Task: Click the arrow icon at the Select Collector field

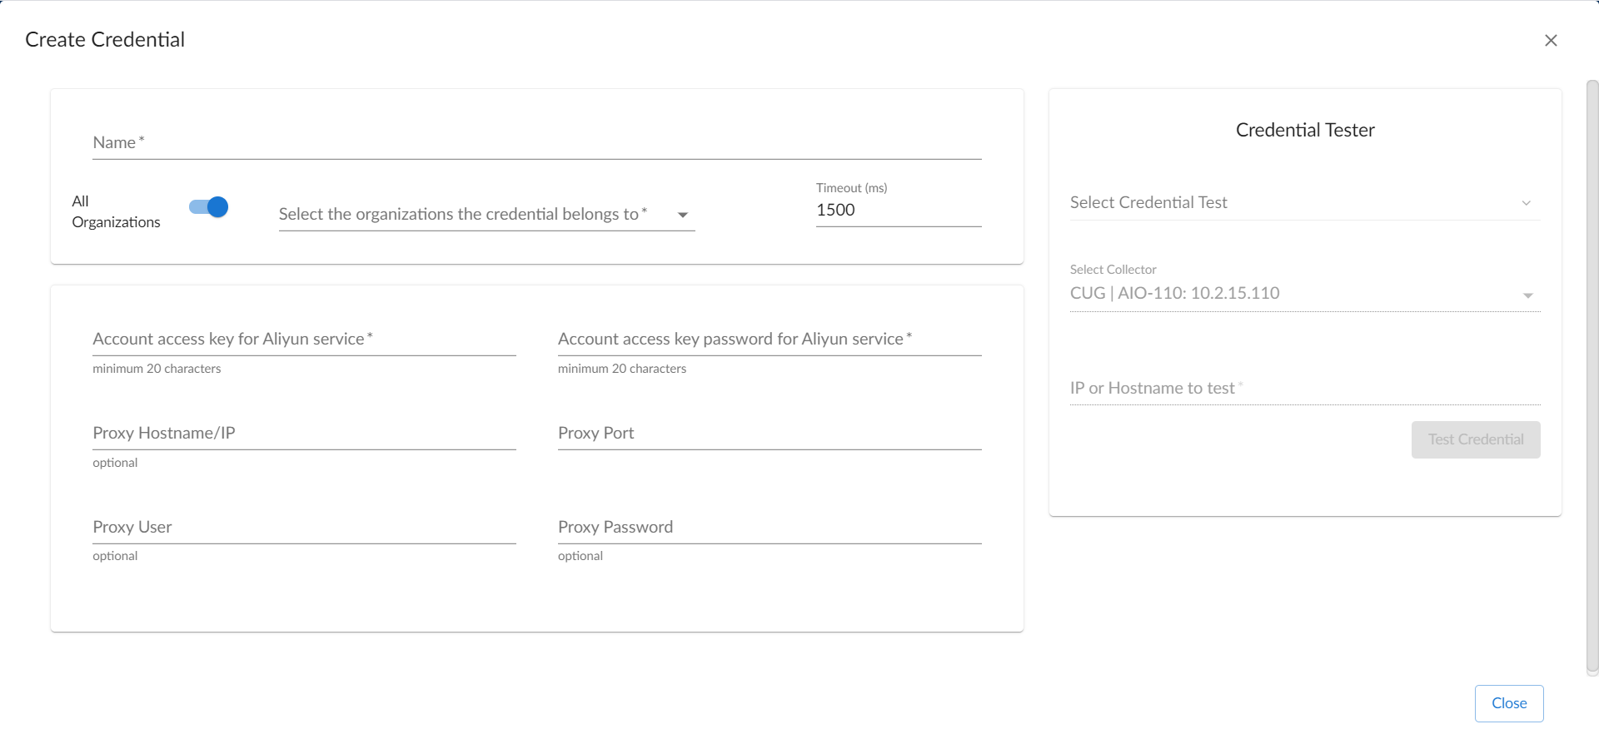Action: pyautogui.click(x=1528, y=295)
